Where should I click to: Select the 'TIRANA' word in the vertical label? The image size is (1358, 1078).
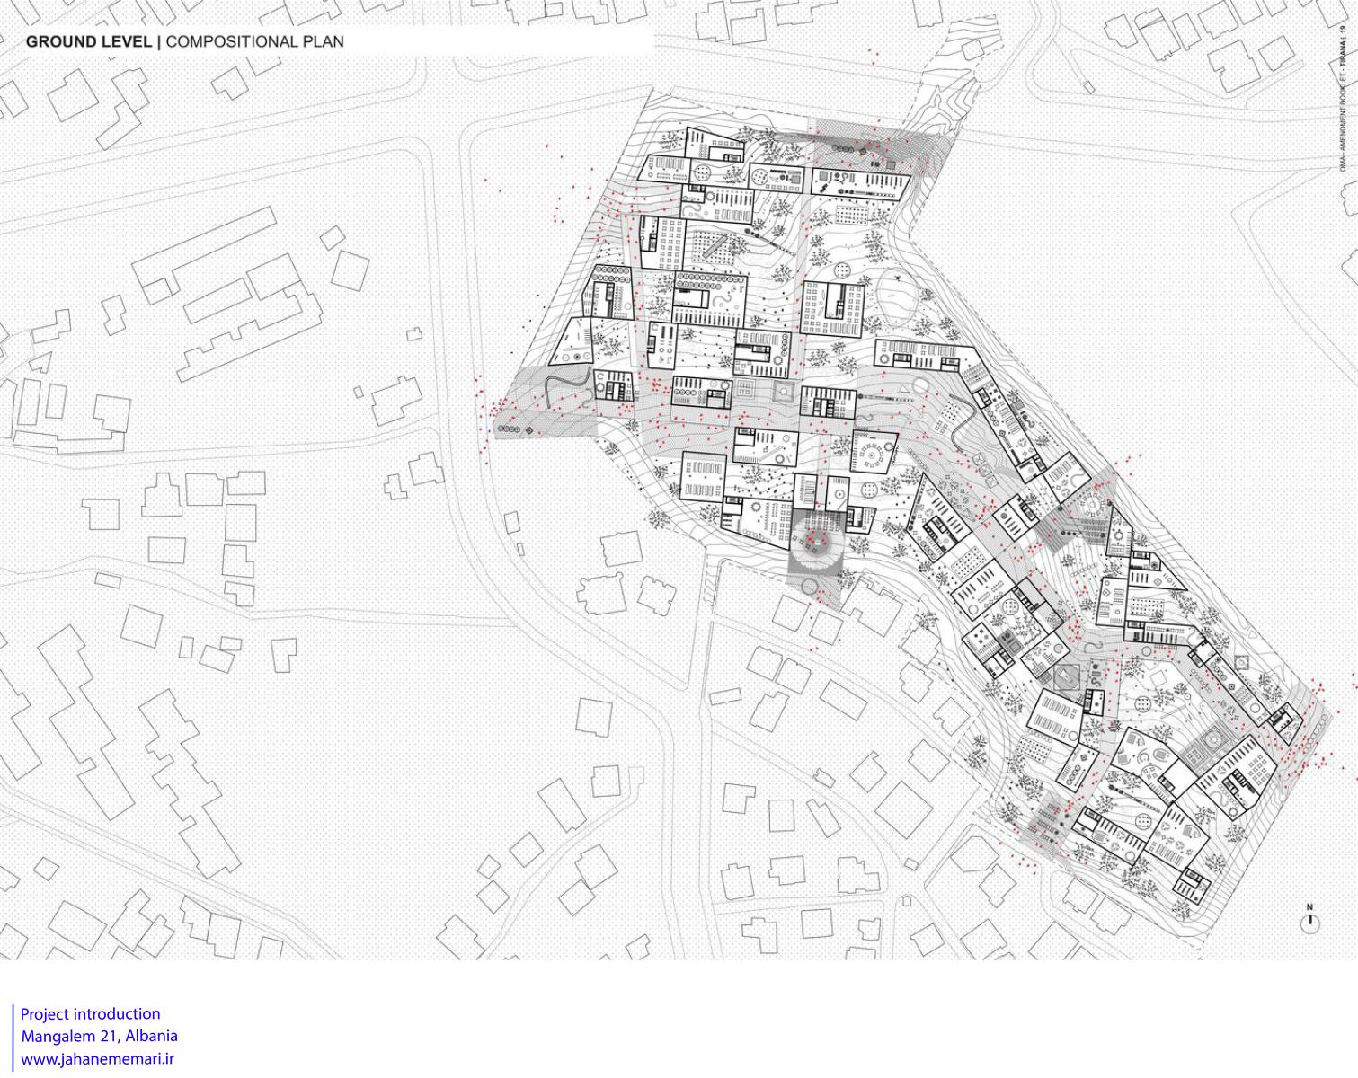pos(1344,61)
